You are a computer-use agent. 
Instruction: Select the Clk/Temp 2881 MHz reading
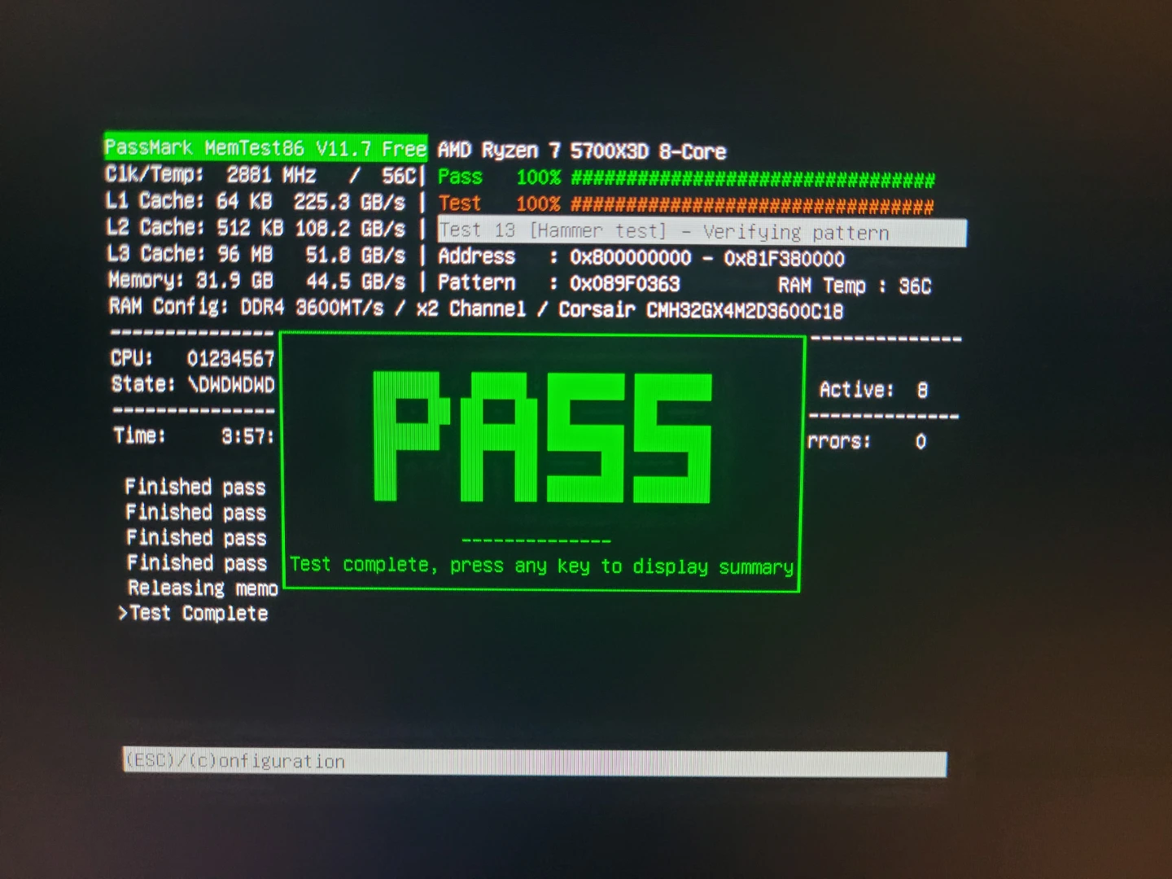tap(261, 175)
